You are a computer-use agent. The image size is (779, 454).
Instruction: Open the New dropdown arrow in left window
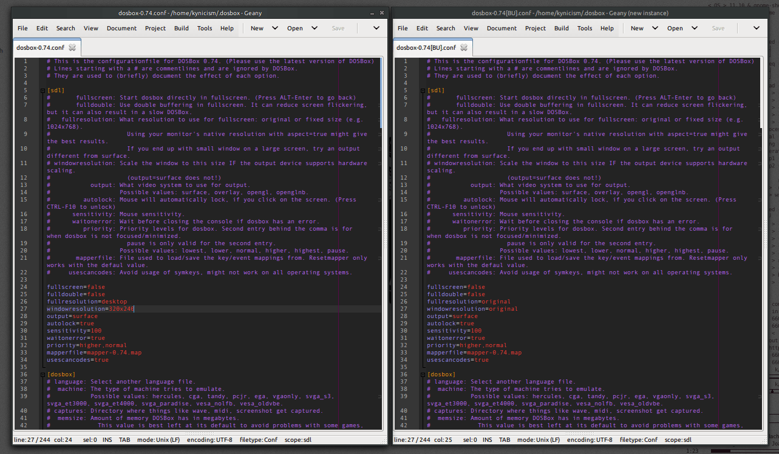[275, 28]
